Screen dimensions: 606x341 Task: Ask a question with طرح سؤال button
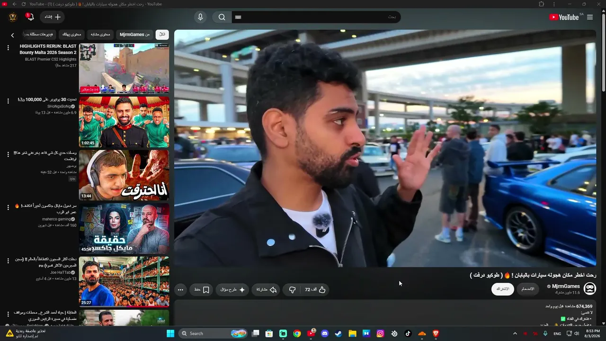tap(232, 289)
